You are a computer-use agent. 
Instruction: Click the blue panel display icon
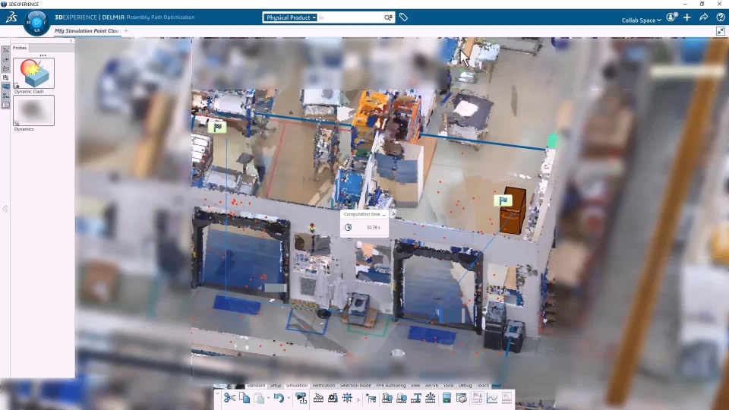[447, 398]
